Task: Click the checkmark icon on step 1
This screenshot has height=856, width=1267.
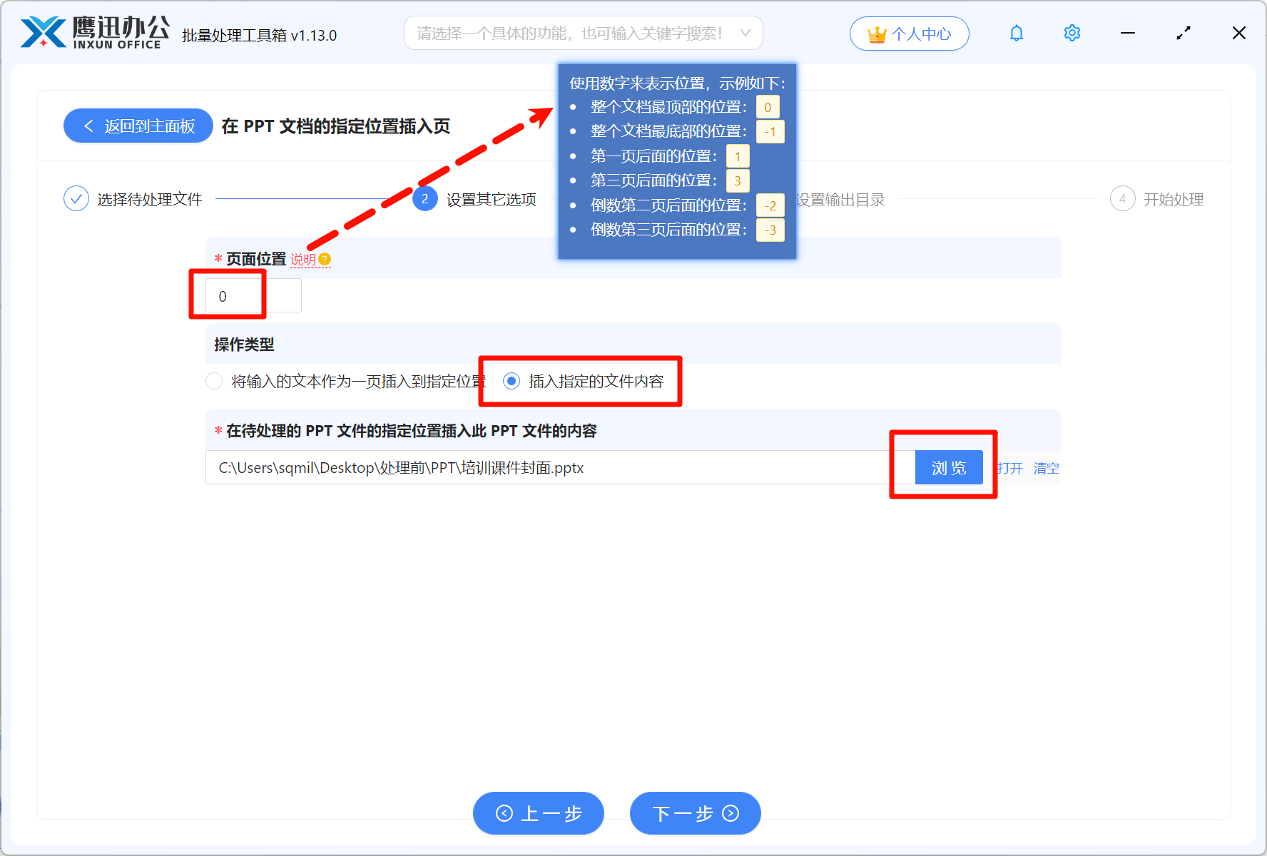Action: [x=76, y=198]
